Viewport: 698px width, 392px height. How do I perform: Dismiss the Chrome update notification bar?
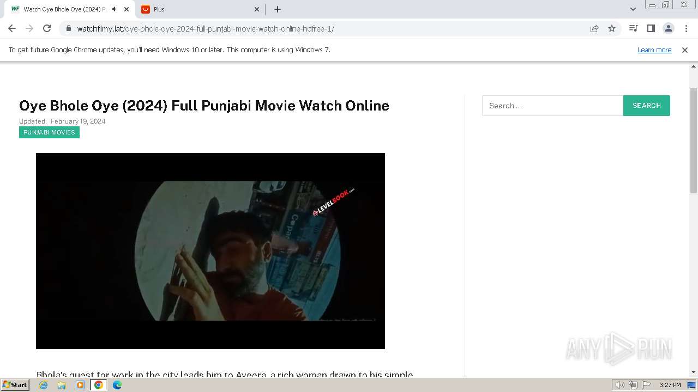(x=685, y=50)
